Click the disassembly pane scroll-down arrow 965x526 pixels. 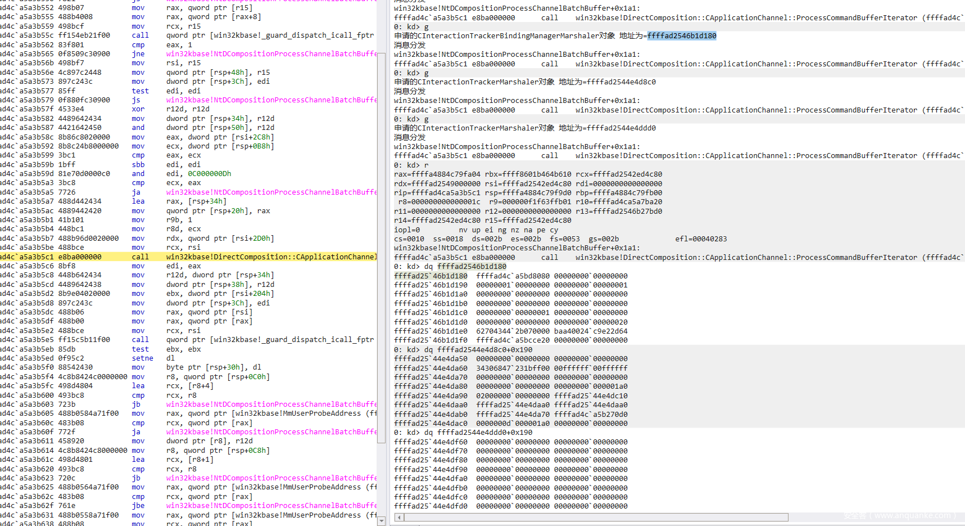[x=382, y=521]
